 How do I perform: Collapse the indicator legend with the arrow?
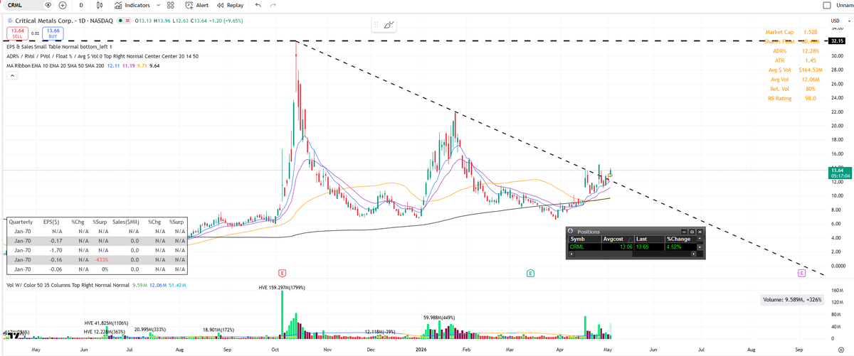pos(12,75)
